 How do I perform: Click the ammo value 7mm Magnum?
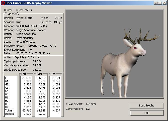pyautogui.click(x=25, y=38)
